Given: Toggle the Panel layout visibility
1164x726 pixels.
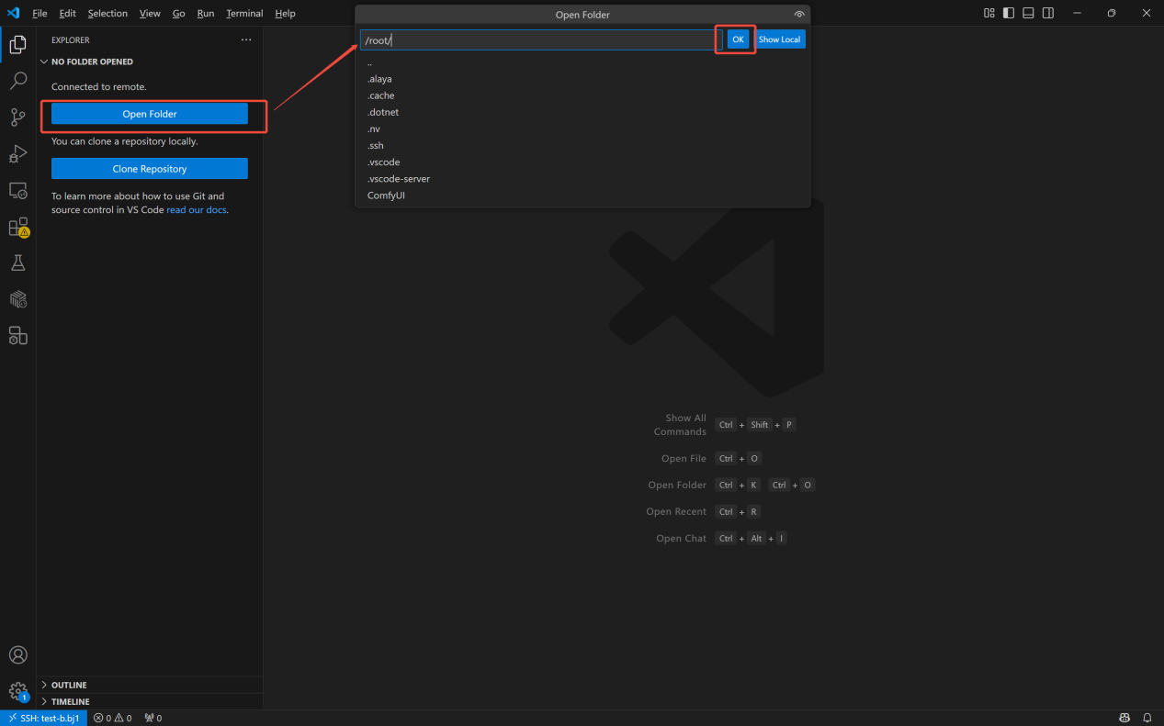Looking at the screenshot, I should (1027, 12).
